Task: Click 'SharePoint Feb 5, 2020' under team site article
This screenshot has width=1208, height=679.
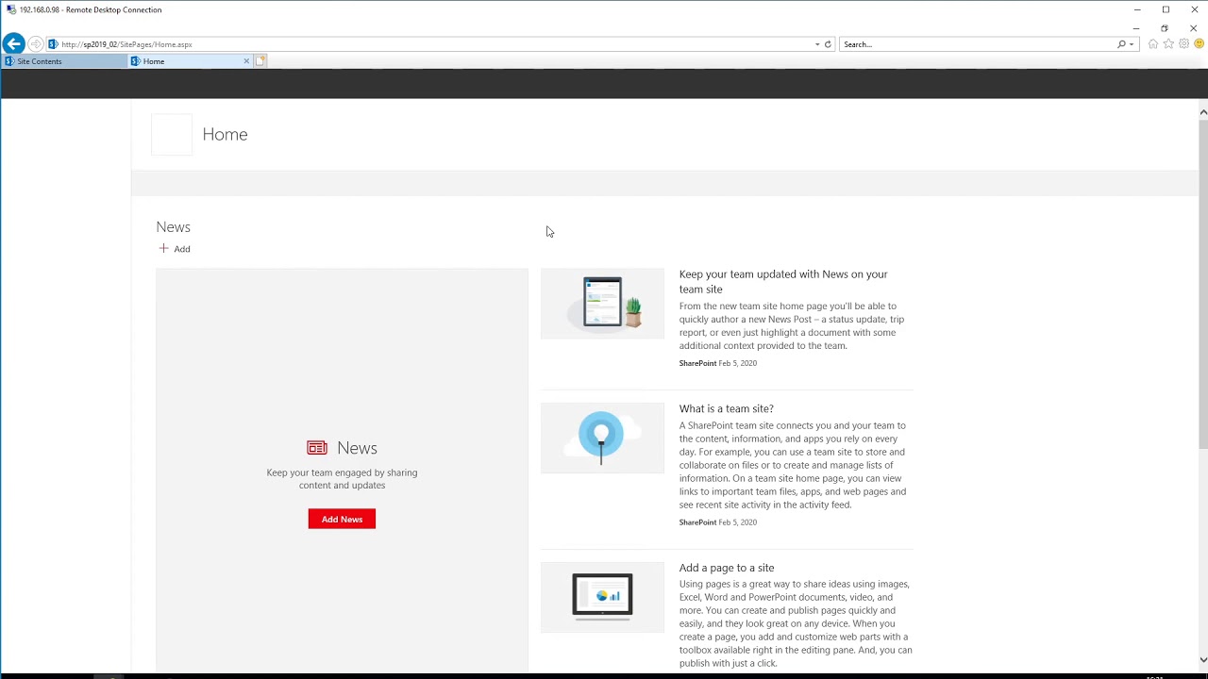Action: point(718,522)
